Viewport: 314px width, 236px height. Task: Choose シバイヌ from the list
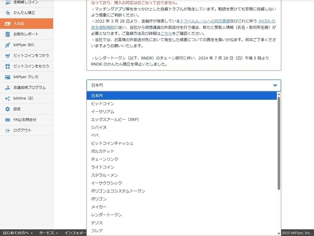tap(182, 128)
